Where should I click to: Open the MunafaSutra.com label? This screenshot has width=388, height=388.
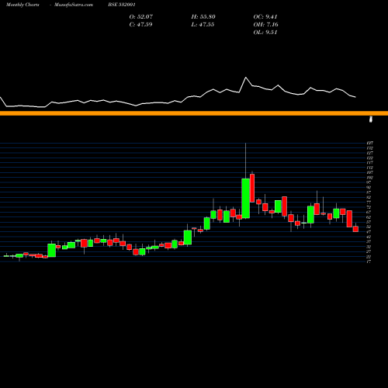click(x=74, y=5)
